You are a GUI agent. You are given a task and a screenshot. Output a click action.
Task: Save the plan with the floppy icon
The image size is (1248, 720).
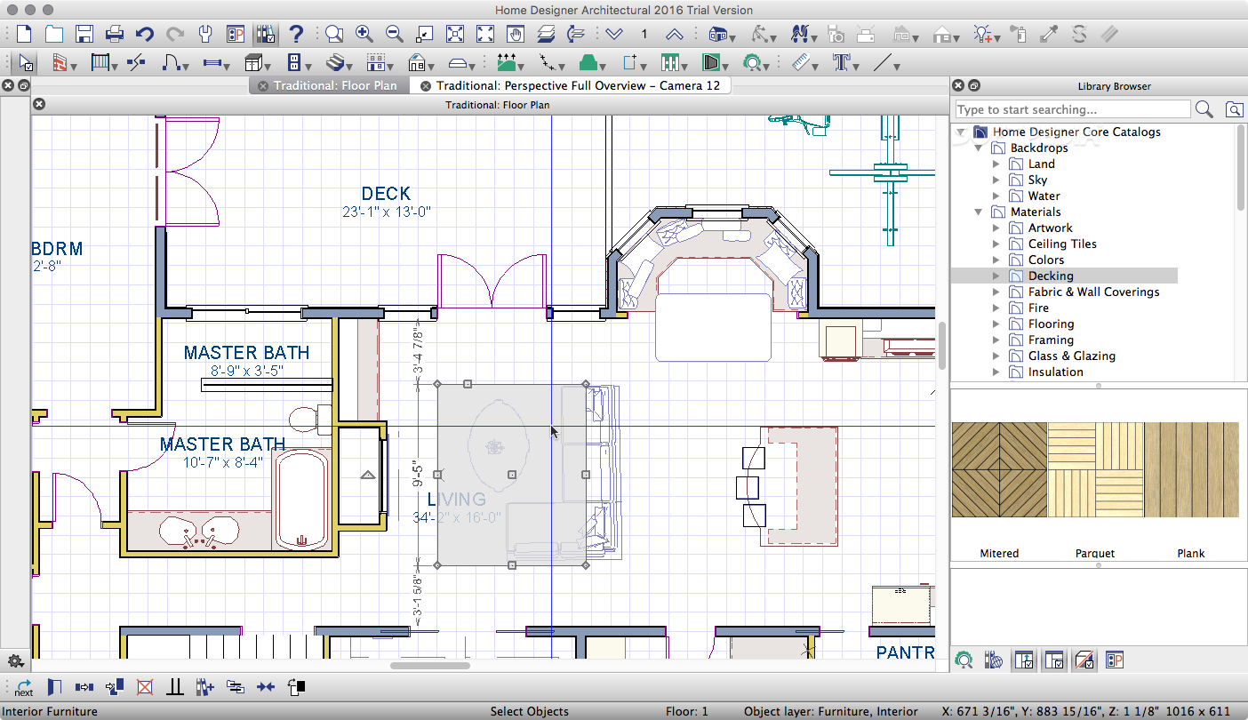click(x=84, y=35)
